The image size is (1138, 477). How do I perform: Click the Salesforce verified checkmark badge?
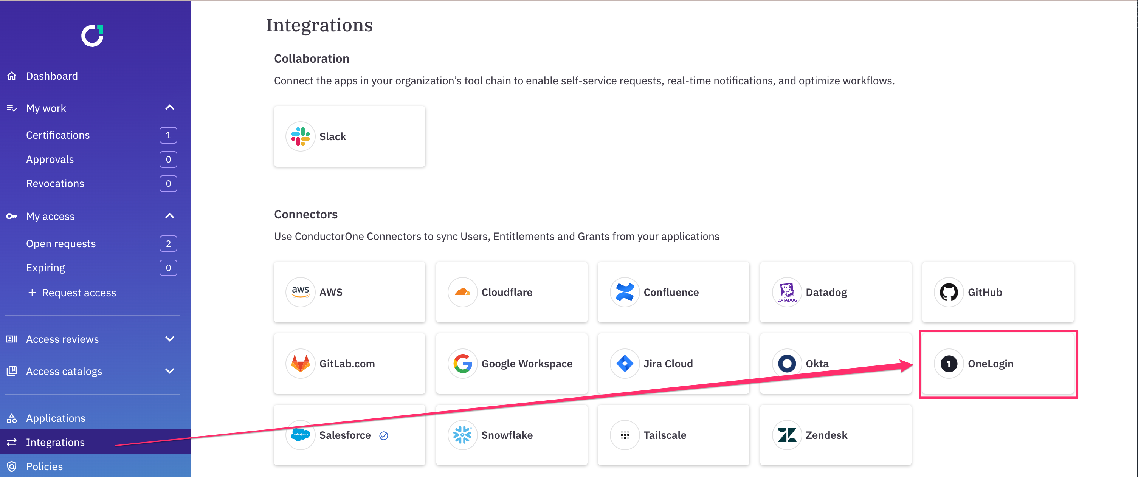383,436
